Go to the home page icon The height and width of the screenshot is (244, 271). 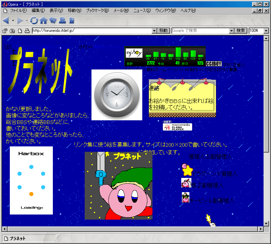coord(43,20)
